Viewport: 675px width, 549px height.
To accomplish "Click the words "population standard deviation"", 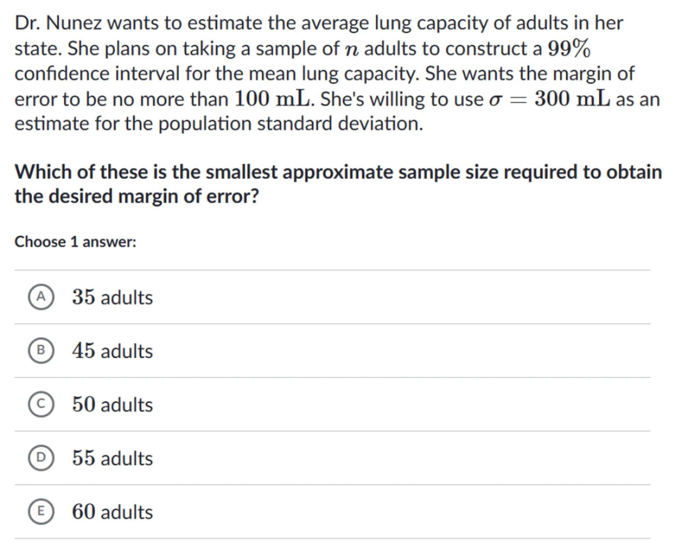I will [291, 124].
